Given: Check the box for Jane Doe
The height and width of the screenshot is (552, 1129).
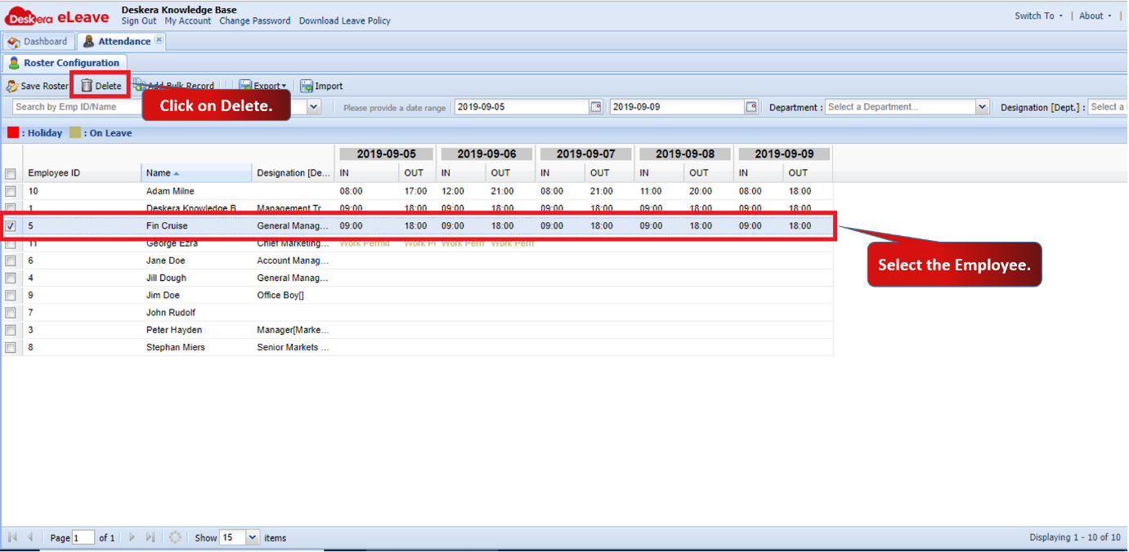Looking at the screenshot, I should (11, 260).
